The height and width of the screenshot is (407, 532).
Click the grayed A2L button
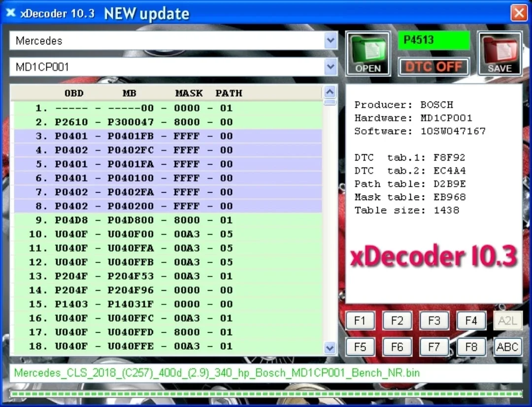click(x=507, y=321)
